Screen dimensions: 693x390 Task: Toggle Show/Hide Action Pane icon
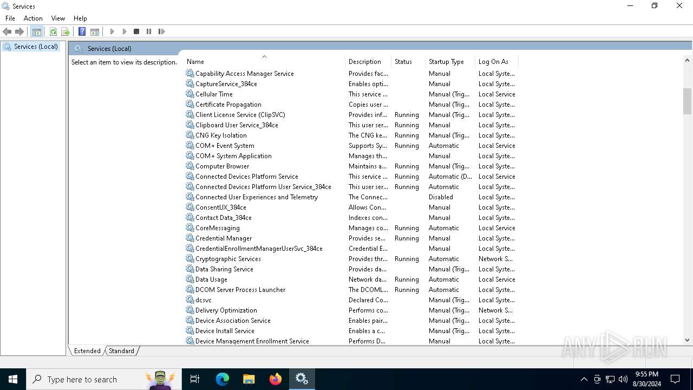pos(95,31)
